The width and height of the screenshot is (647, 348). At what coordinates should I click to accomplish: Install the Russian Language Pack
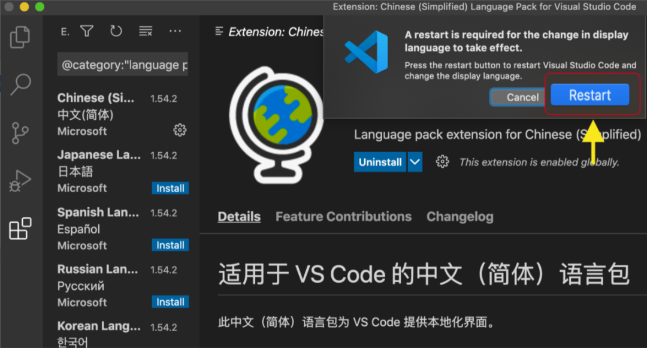tap(170, 302)
